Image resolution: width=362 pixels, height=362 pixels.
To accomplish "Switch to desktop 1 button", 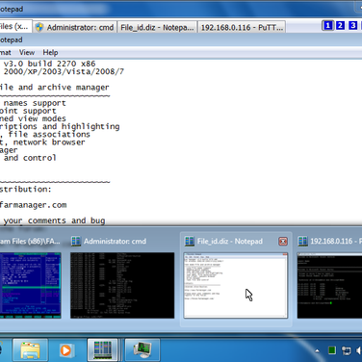I will 327,25.
